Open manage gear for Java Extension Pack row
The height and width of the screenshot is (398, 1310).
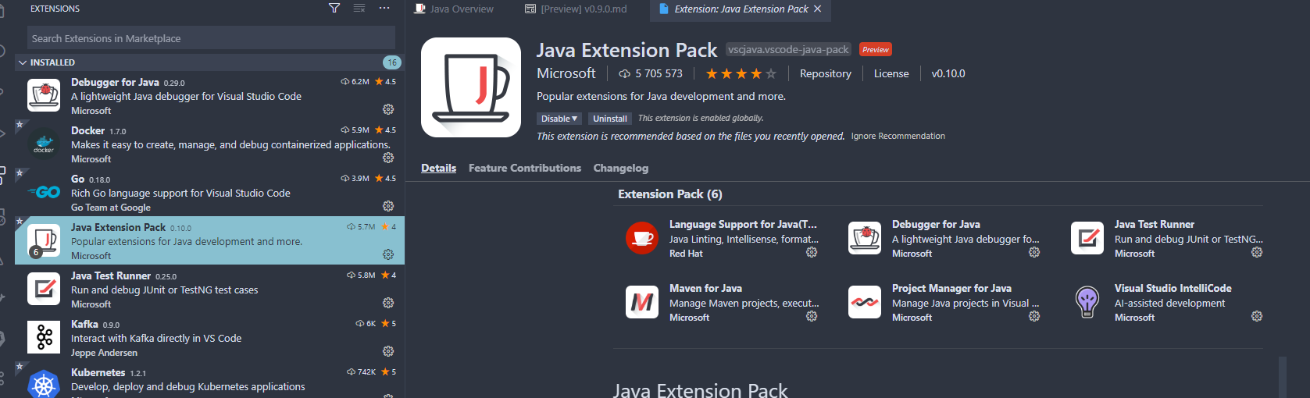[388, 254]
